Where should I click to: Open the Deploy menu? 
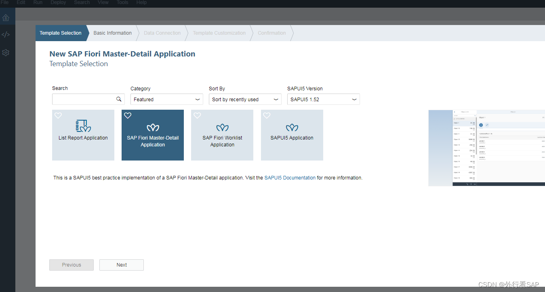[59, 2]
